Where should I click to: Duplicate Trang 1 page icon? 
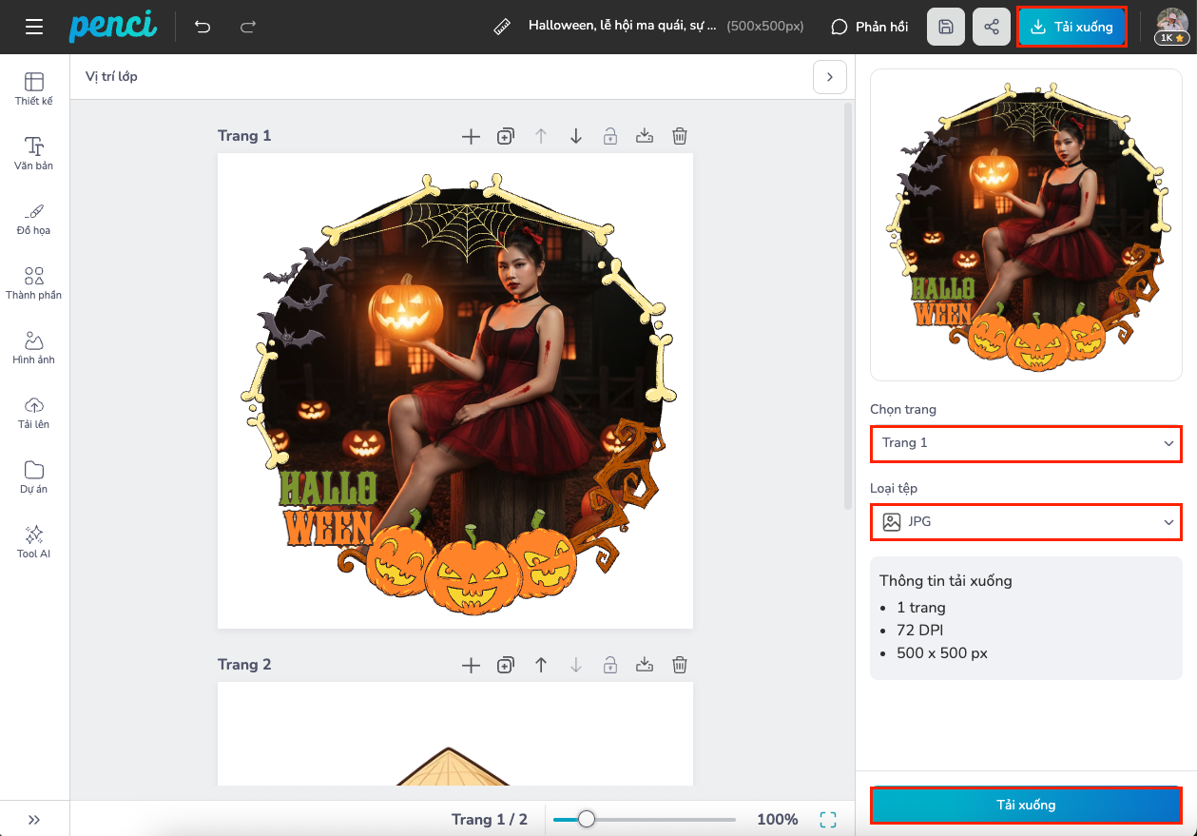506,136
